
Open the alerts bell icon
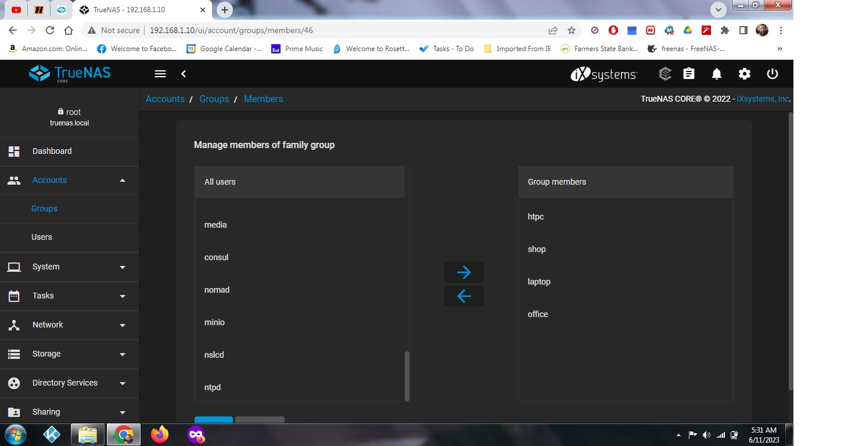tap(717, 74)
